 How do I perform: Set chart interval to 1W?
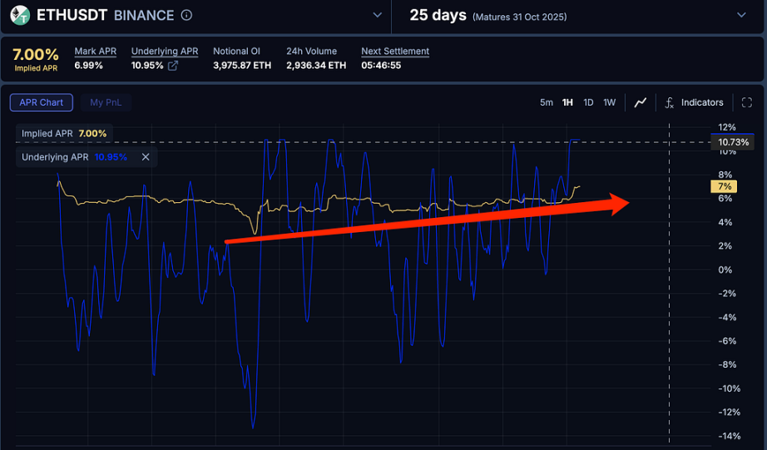point(610,102)
